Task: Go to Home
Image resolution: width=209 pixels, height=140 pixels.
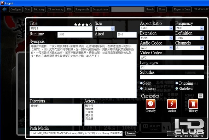Action: (162, 9)
